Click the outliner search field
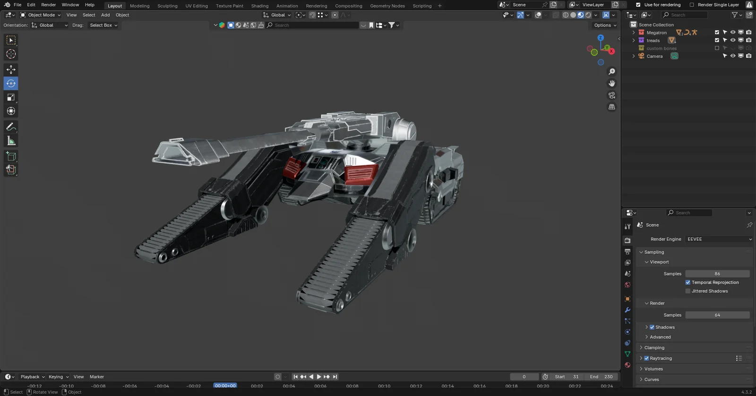The image size is (756, 396). [x=685, y=15]
